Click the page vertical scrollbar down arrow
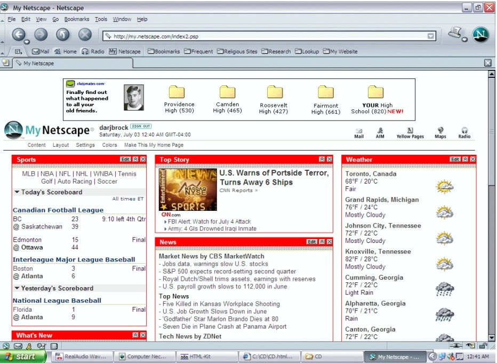Screen dimensions: 497x363 pyautogui.click(x=492, y=337)
